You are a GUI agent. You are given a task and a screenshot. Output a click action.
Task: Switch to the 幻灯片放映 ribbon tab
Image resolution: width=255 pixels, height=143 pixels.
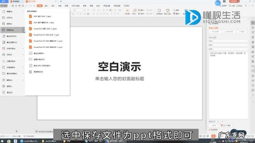(x=76, y=6)
